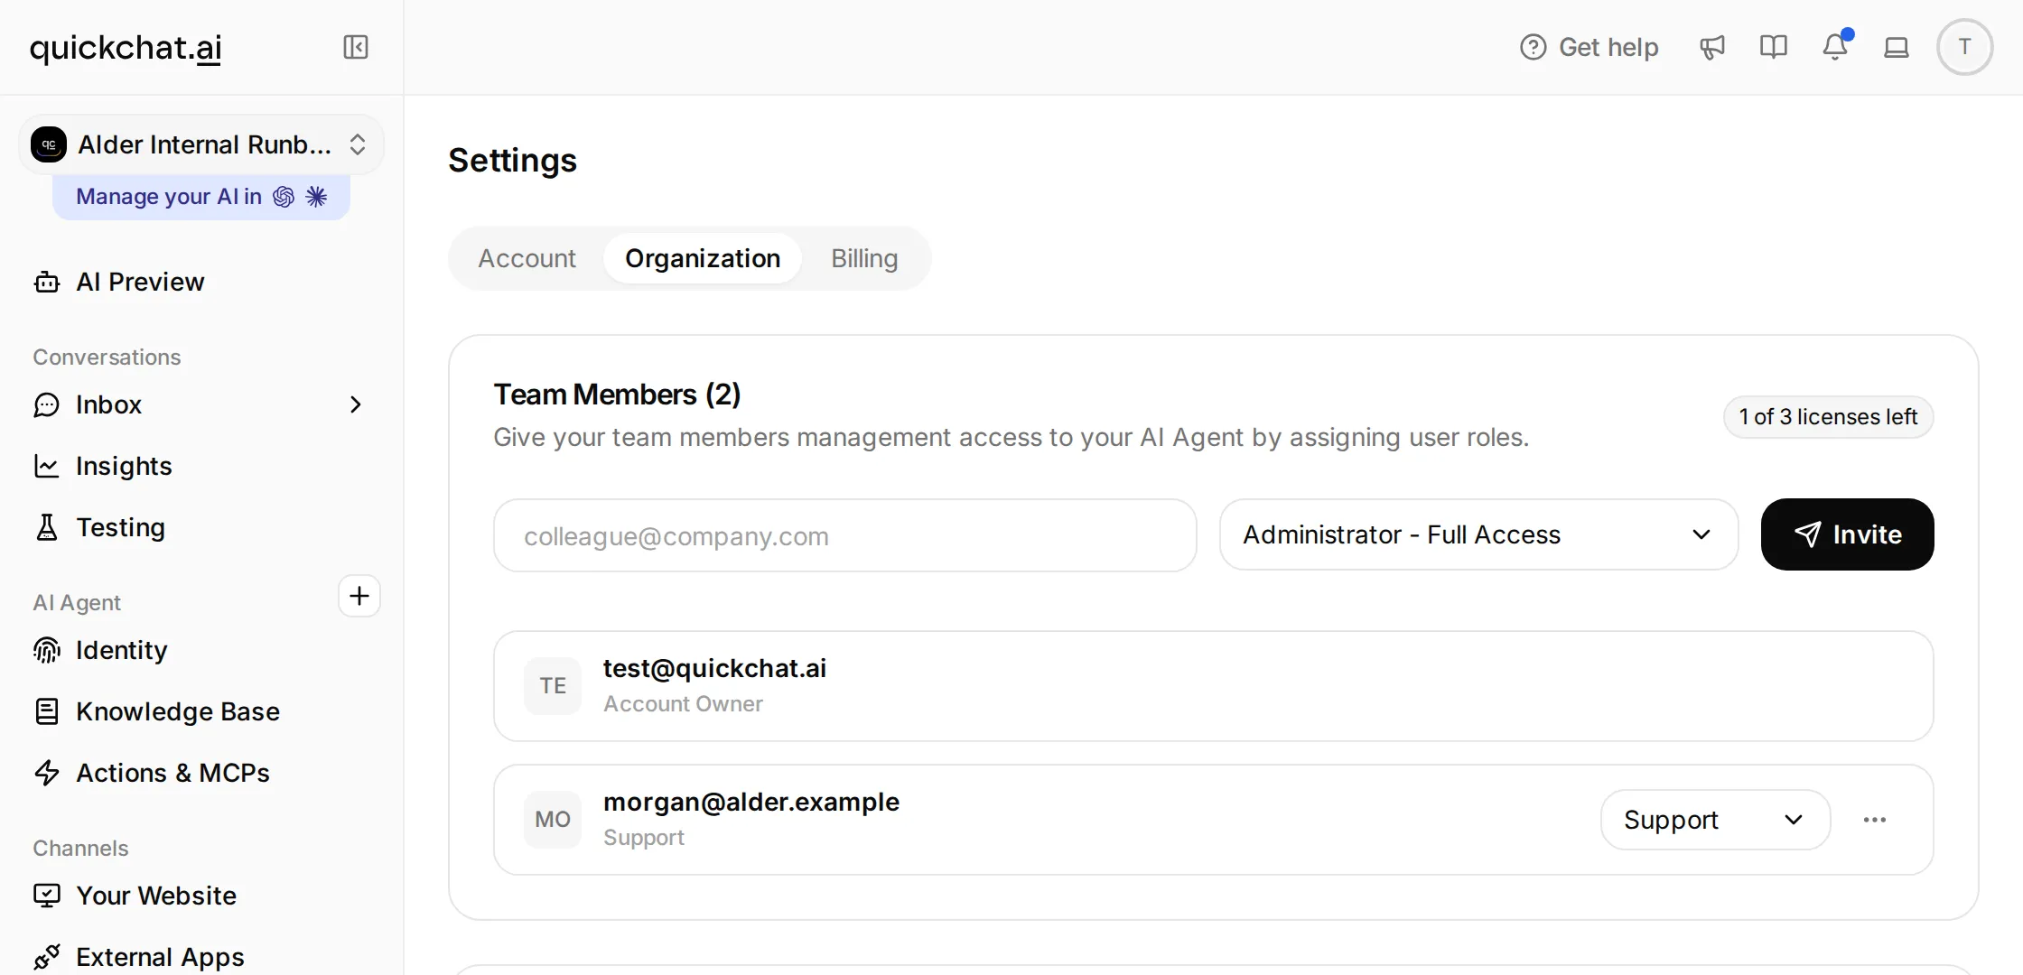Screen dimensions: 2023x975
Task: Click the TE avatar for test@quickchat.ai
Action: (553, 686)
